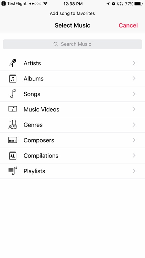The height and width of the screenshot is (258, 145).
Task: Tap the Artists microphone icon
Action: click(13, 63)
